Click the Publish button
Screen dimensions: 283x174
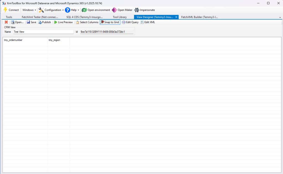(45, 22)
